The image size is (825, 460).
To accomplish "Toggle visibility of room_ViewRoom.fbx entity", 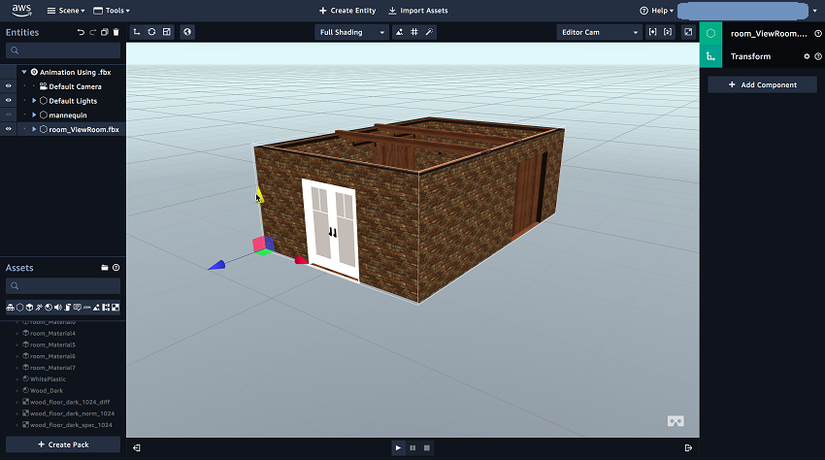I will (9, 129).
